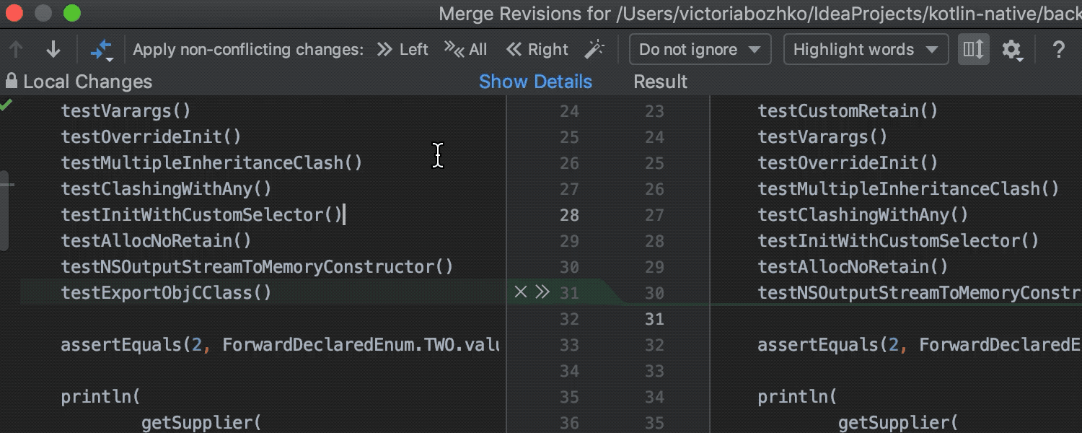The height and width of the screenshot is (433, 1082).
Task: Apply the line 31 change using the chevron arrows
Action: 540,292
